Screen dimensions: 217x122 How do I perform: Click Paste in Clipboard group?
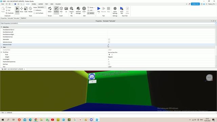click(x=3, y=9)
